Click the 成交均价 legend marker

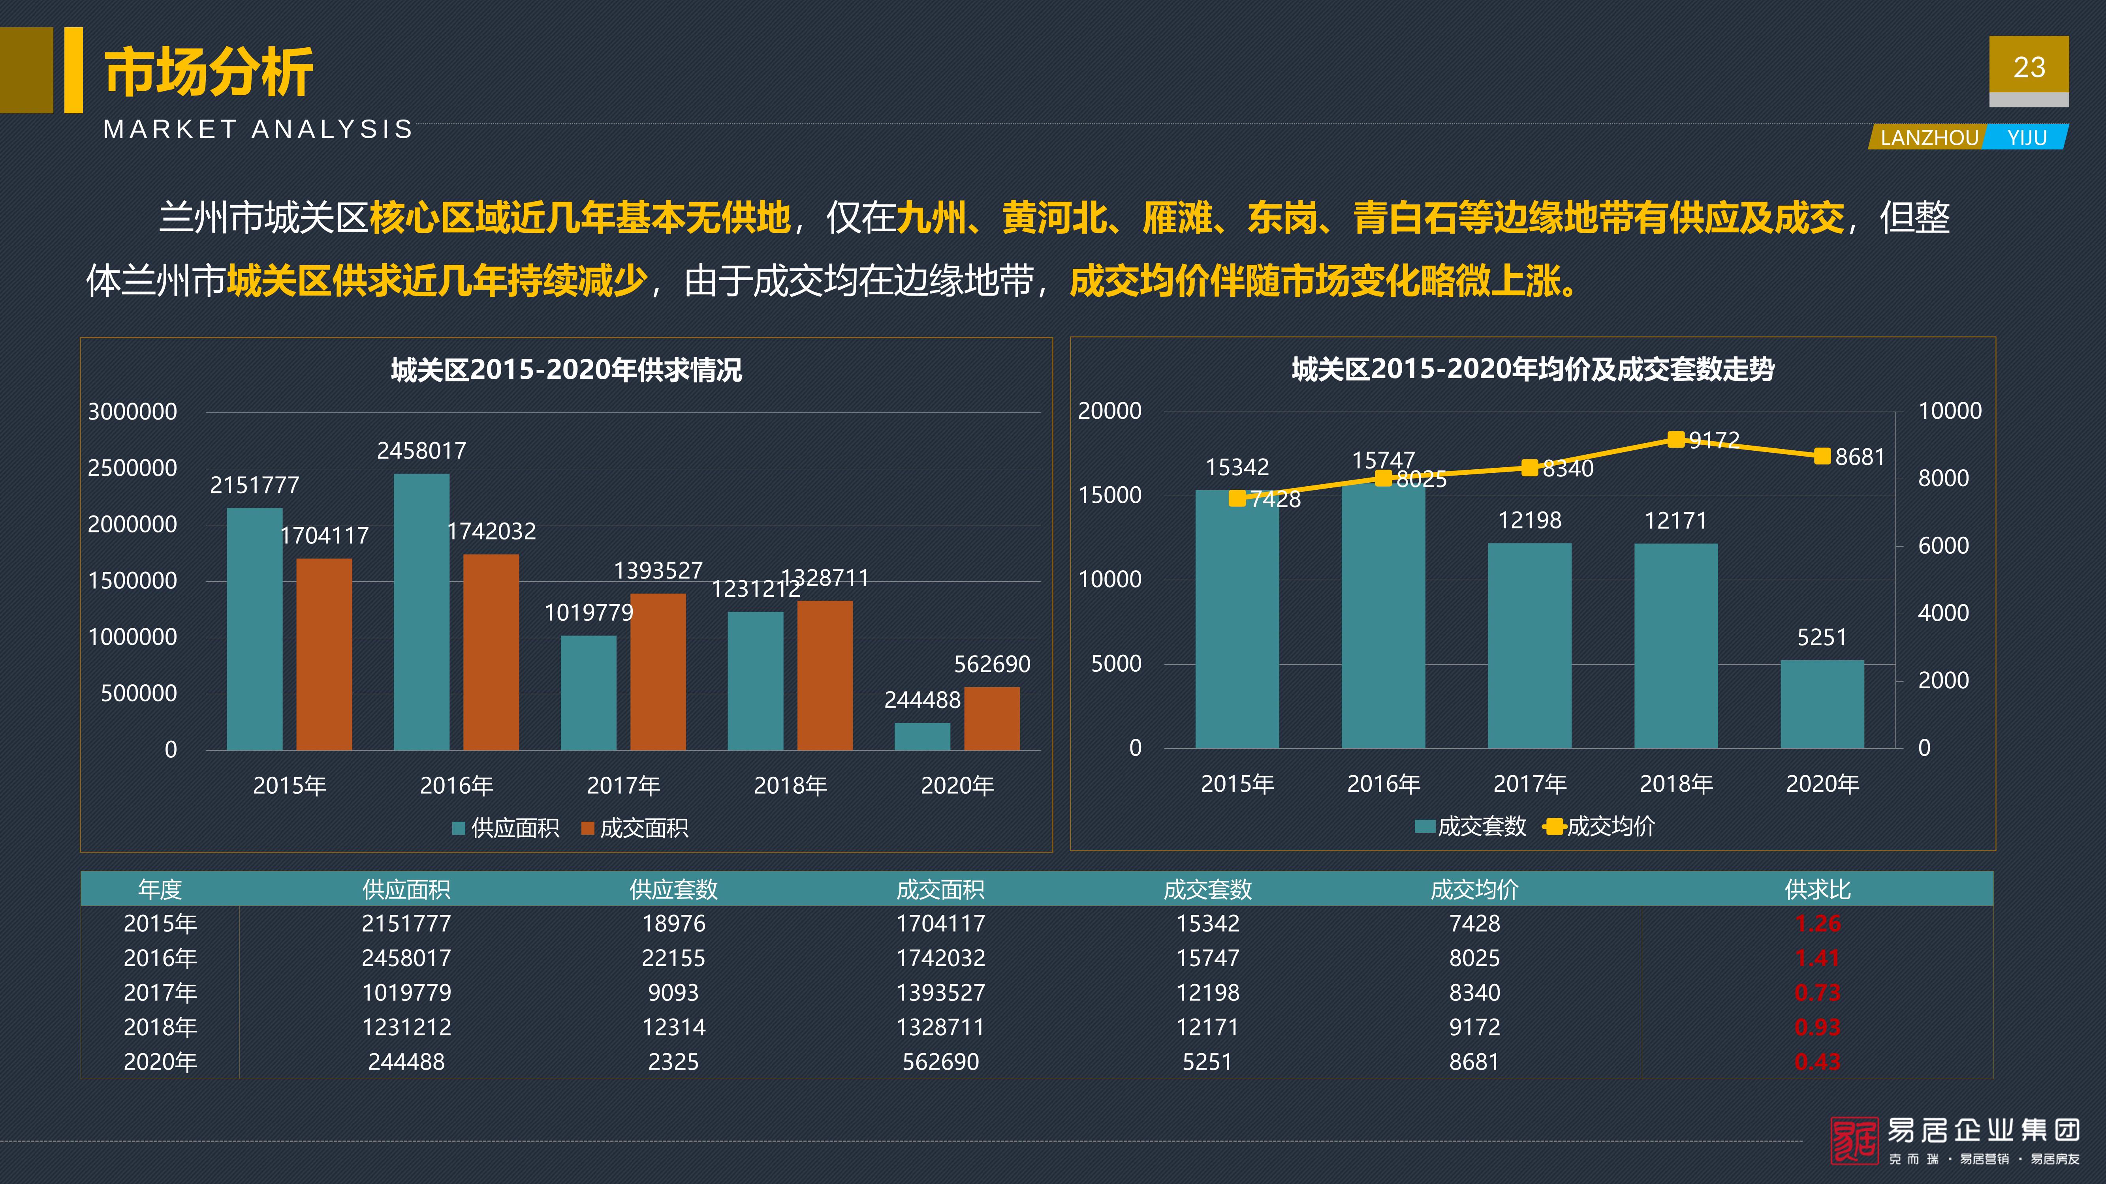[1553, 827]
